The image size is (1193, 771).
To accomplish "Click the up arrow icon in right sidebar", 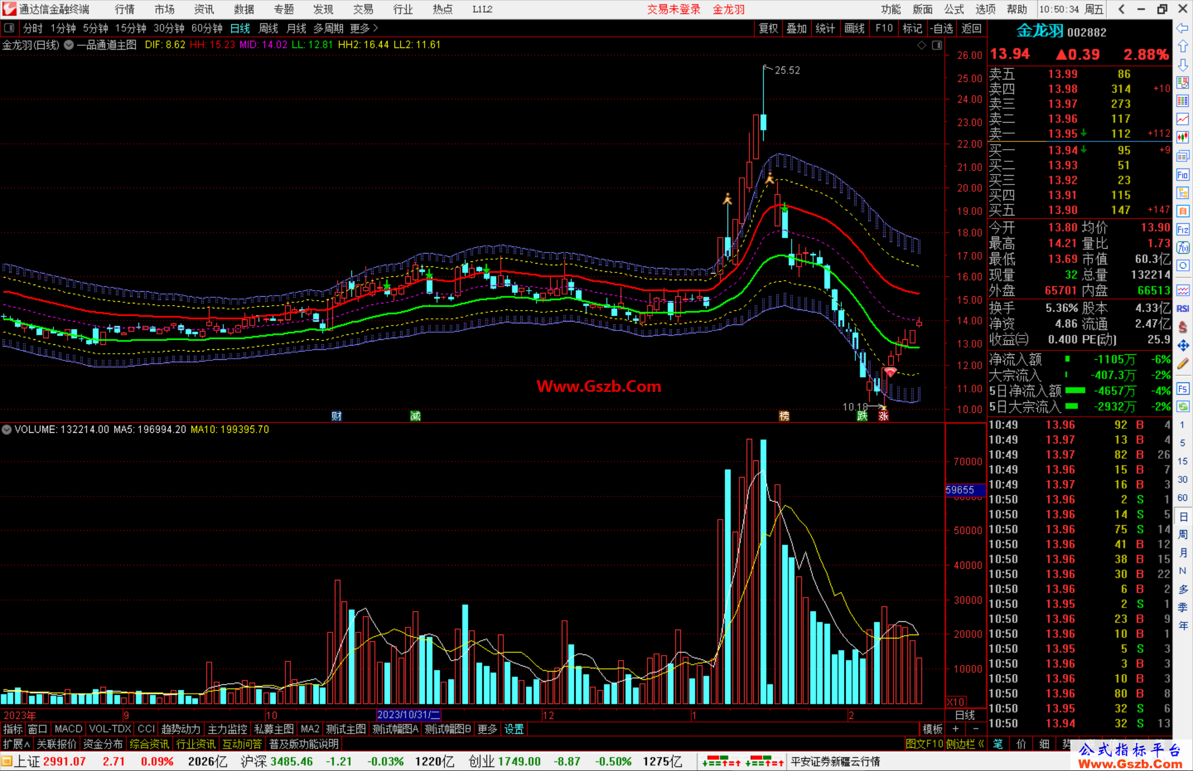I will [1183, 46].
